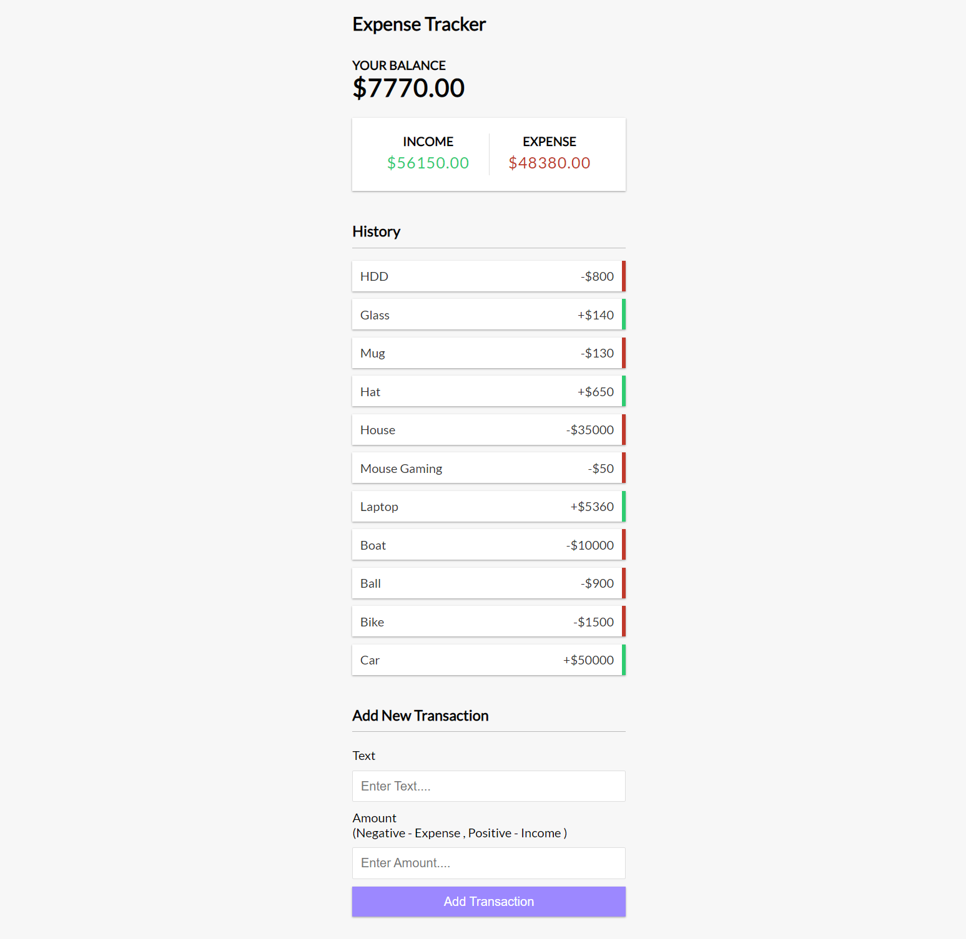This screenshot has width=966, height=939.
Task: Select the Glass income entry
Action: (x=487, y=314)
